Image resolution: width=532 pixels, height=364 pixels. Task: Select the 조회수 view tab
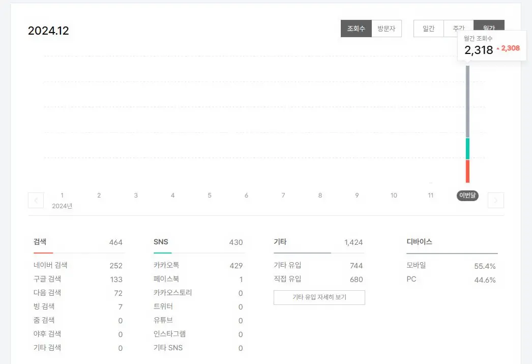356,29
